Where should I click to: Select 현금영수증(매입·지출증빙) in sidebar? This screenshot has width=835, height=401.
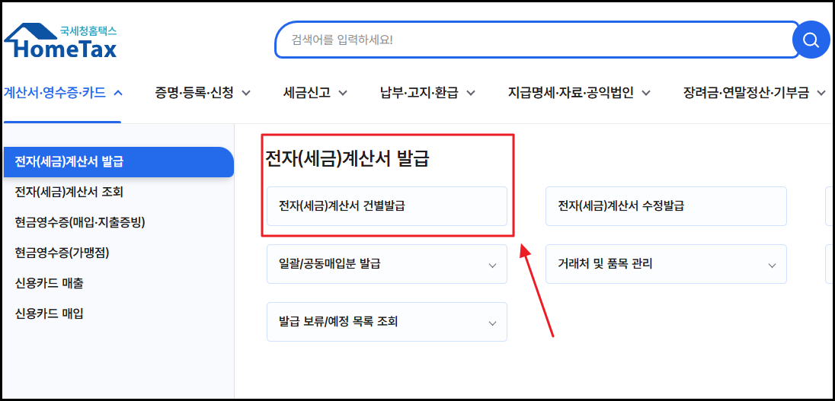(80, 222)
